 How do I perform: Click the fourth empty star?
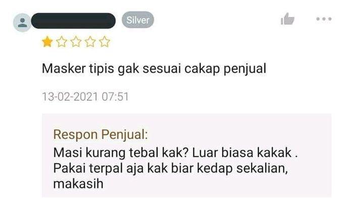coord(90,42)
